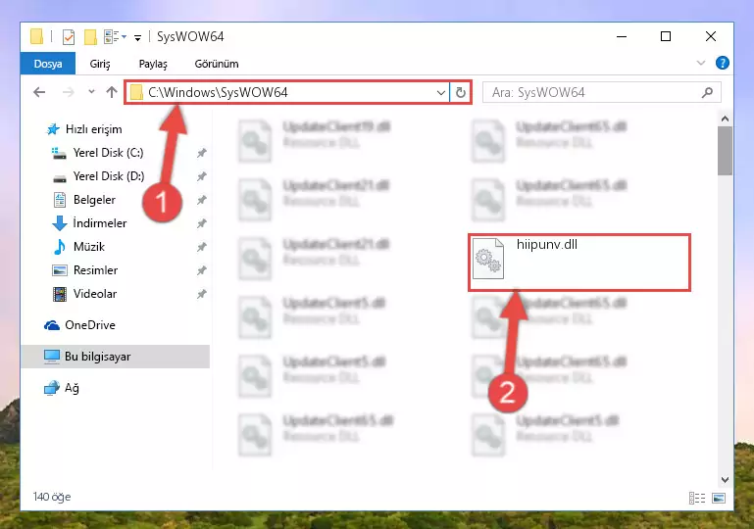754x529 pixels.
Task: Click the pin icon next to Resimler
Action: [x=201, y=270]
